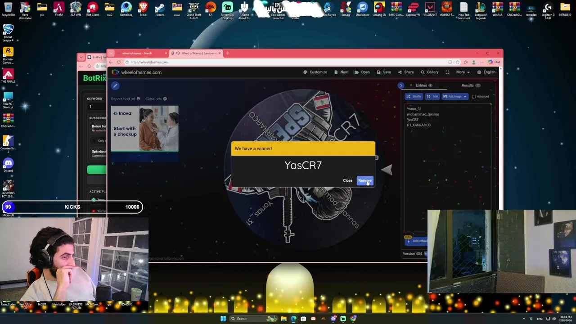Image resolution: width=576 pixels, height=324 pixels.
Task: Click entry Yonas_31 in entries list
Action: 414,108
